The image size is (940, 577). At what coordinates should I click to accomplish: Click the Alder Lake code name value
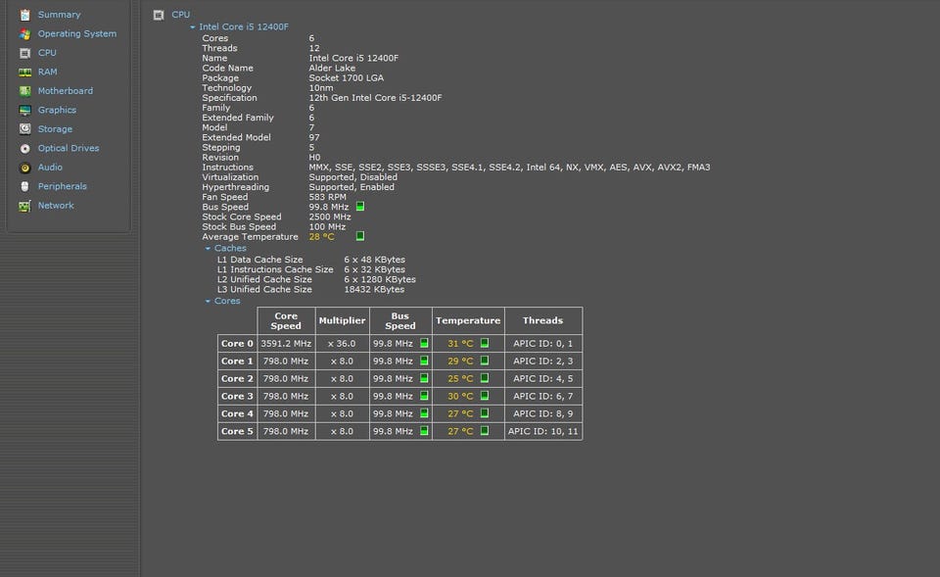(332, 68)
